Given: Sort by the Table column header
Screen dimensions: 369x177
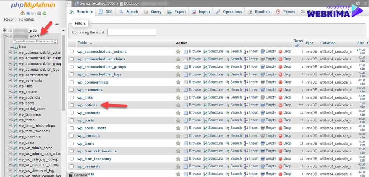Looking at the screenshot, I should coord(82,43).
